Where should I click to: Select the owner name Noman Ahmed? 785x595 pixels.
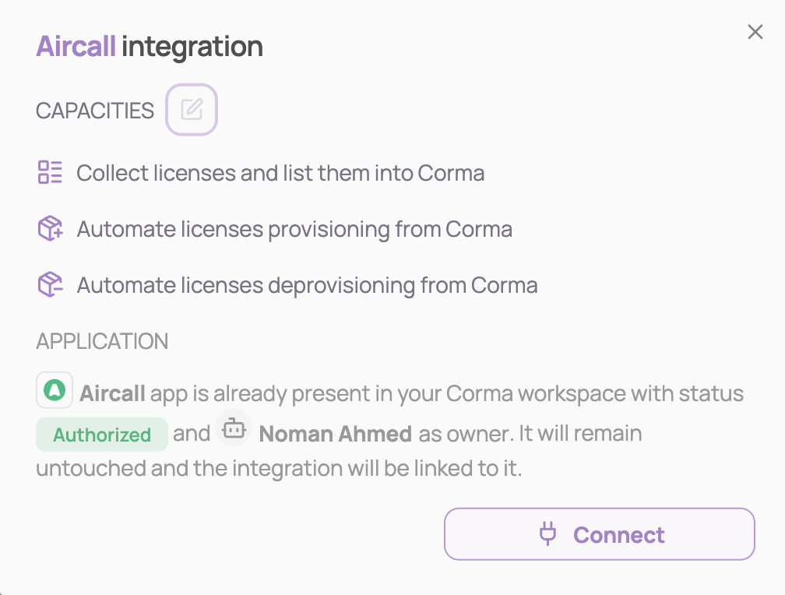(x=335, y=434)
